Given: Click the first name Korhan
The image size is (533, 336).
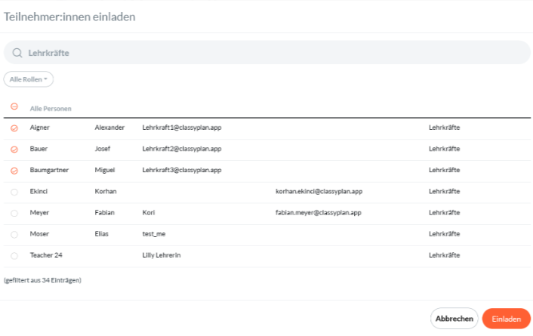Looking at the screenshot, I should point(106,191).
